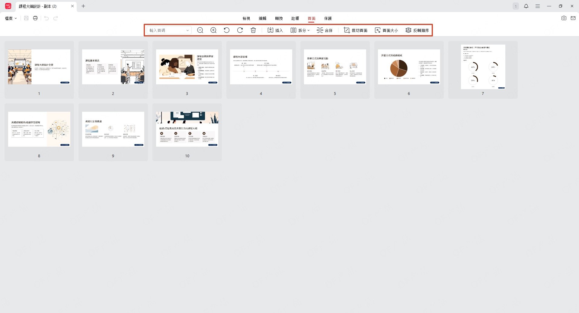Open the page number dropdown list
The width and height of the screenshot is (579, 313).
point(187,30)
